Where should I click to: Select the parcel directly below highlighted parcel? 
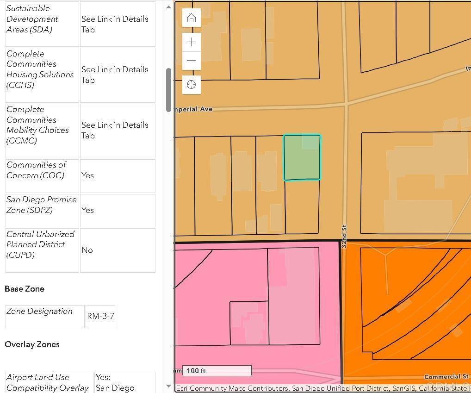pyautogui.click(x=302, y=206)
